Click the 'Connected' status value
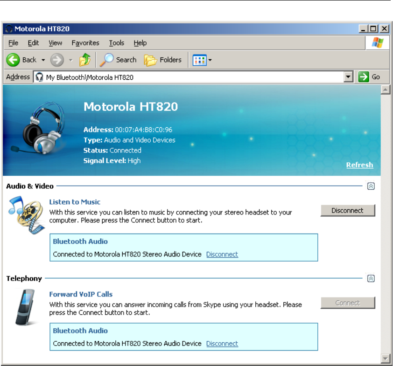393x366 pixels. (126, 150)
